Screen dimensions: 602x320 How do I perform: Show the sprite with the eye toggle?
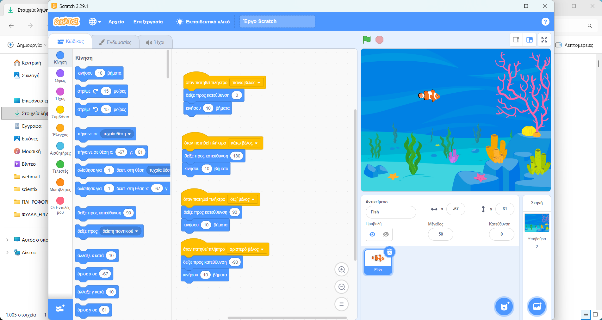tap(372, 234)
